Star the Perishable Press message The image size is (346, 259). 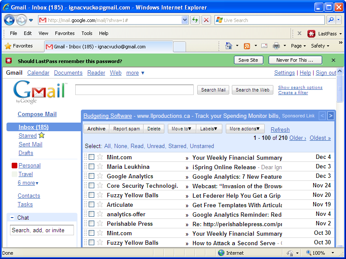click(x=100, y=223)
